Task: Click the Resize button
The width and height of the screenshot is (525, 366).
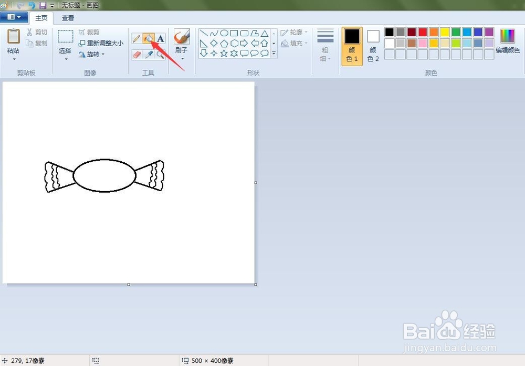Action: coord(101,43)
